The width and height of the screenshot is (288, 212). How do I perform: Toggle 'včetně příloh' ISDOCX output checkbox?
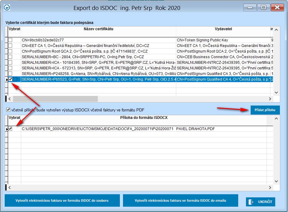[8, 110]
